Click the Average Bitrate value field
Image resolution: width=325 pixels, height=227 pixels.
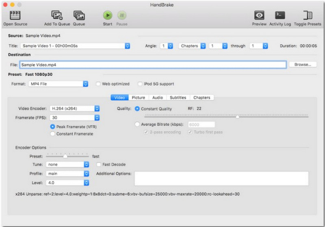click(201, 125)
